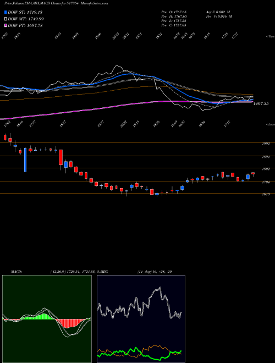The image size is (275, 363).
Task: Click the green MACD histogram bars
Action: click(x=43, y=317)
